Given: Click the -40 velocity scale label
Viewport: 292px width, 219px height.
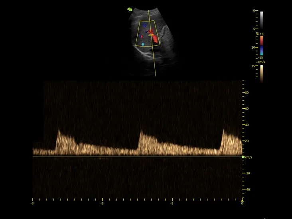Looking at the screenshot, I should [x=247, y=190].
